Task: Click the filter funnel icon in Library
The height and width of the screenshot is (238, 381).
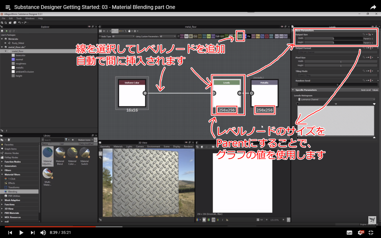Action: (x=66, y=140)
